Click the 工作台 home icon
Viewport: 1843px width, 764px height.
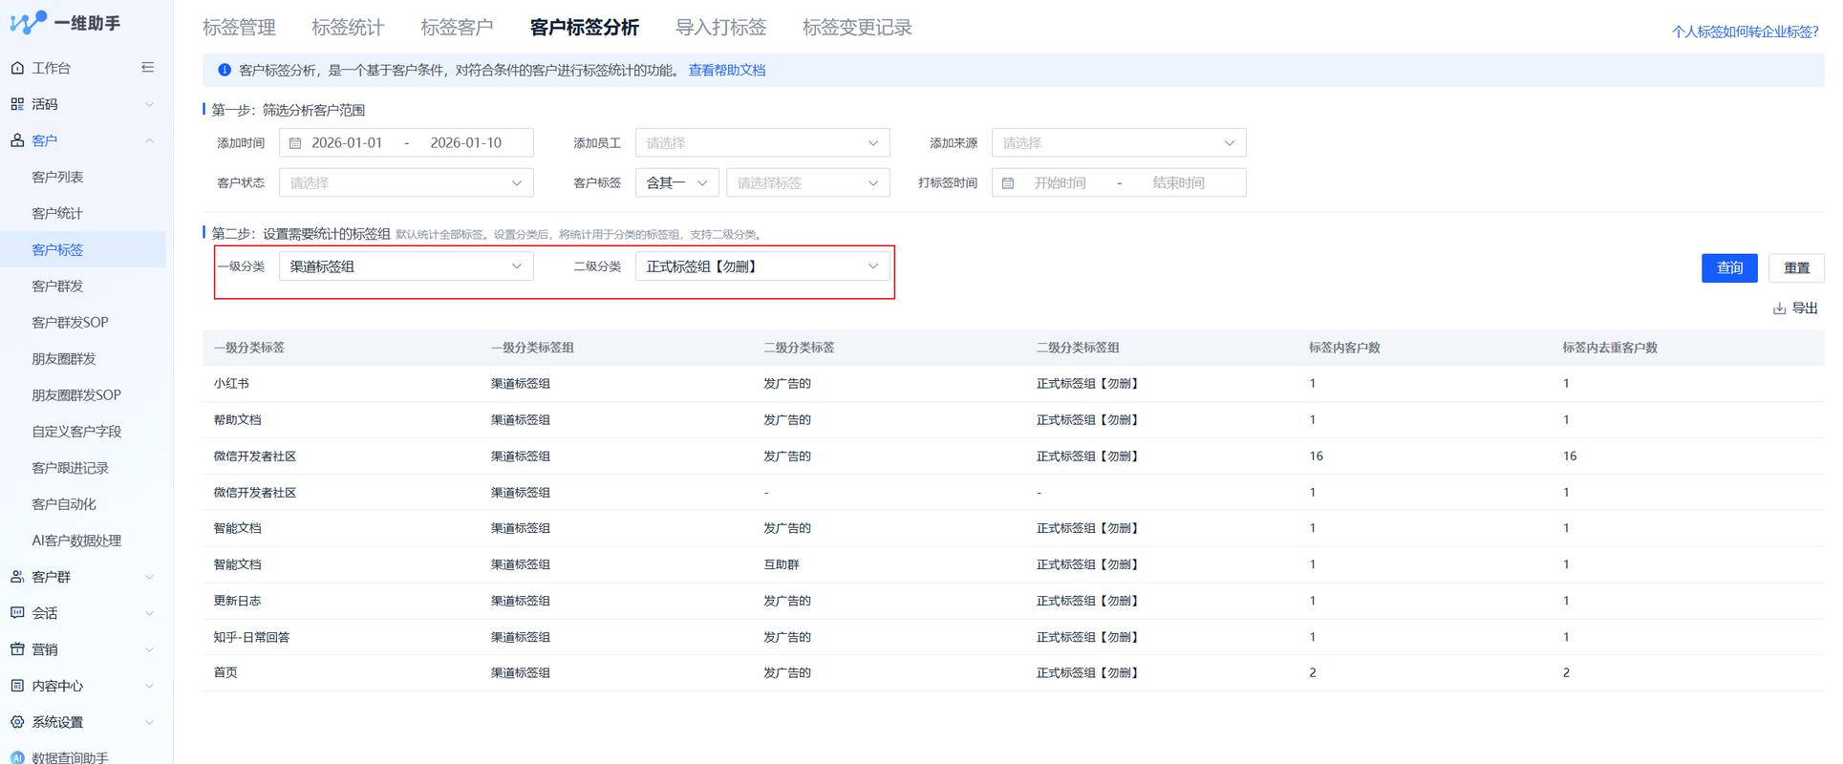point(17,68)
